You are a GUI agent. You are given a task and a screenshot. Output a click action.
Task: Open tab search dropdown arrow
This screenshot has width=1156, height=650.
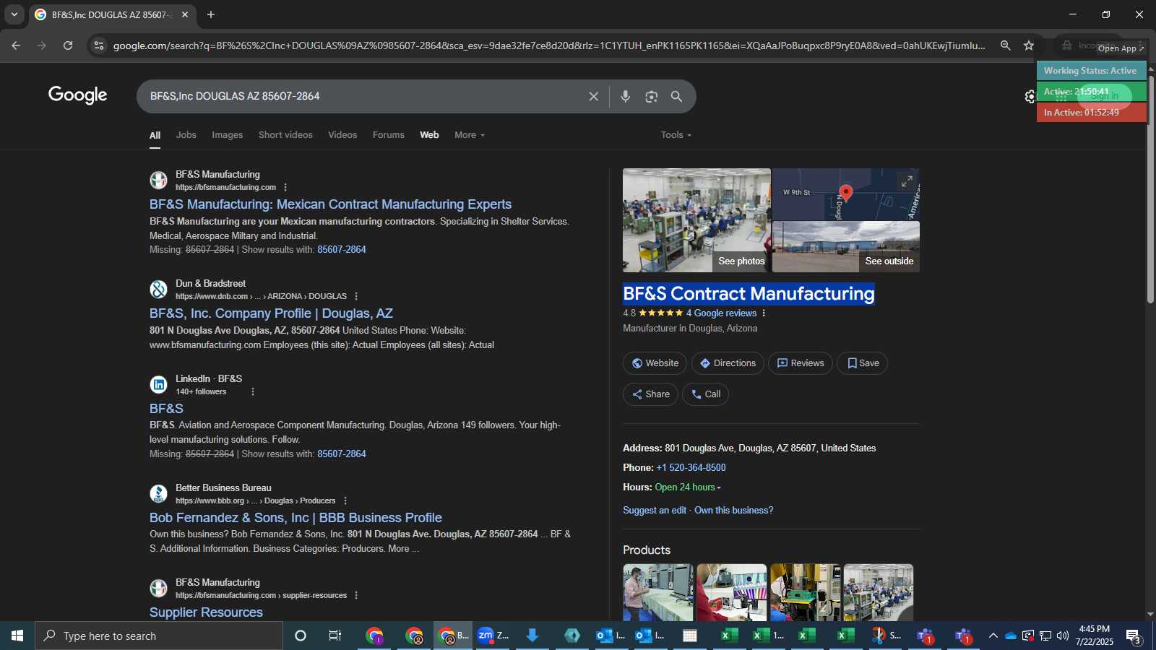point(14,14)
